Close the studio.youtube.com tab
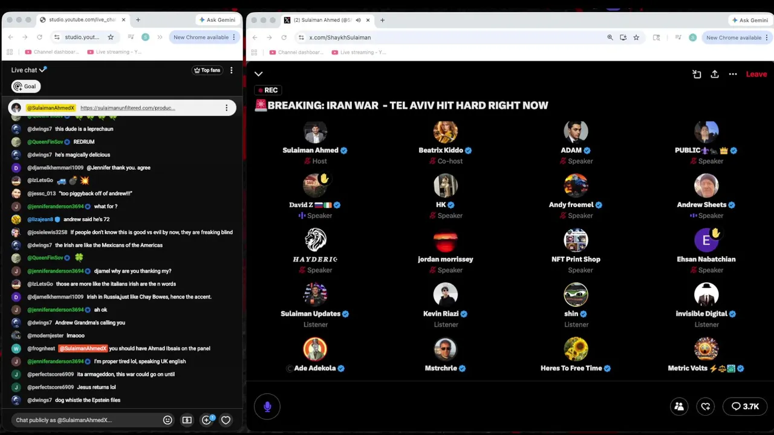Viewport: 774px width, 435px height. 123,20
